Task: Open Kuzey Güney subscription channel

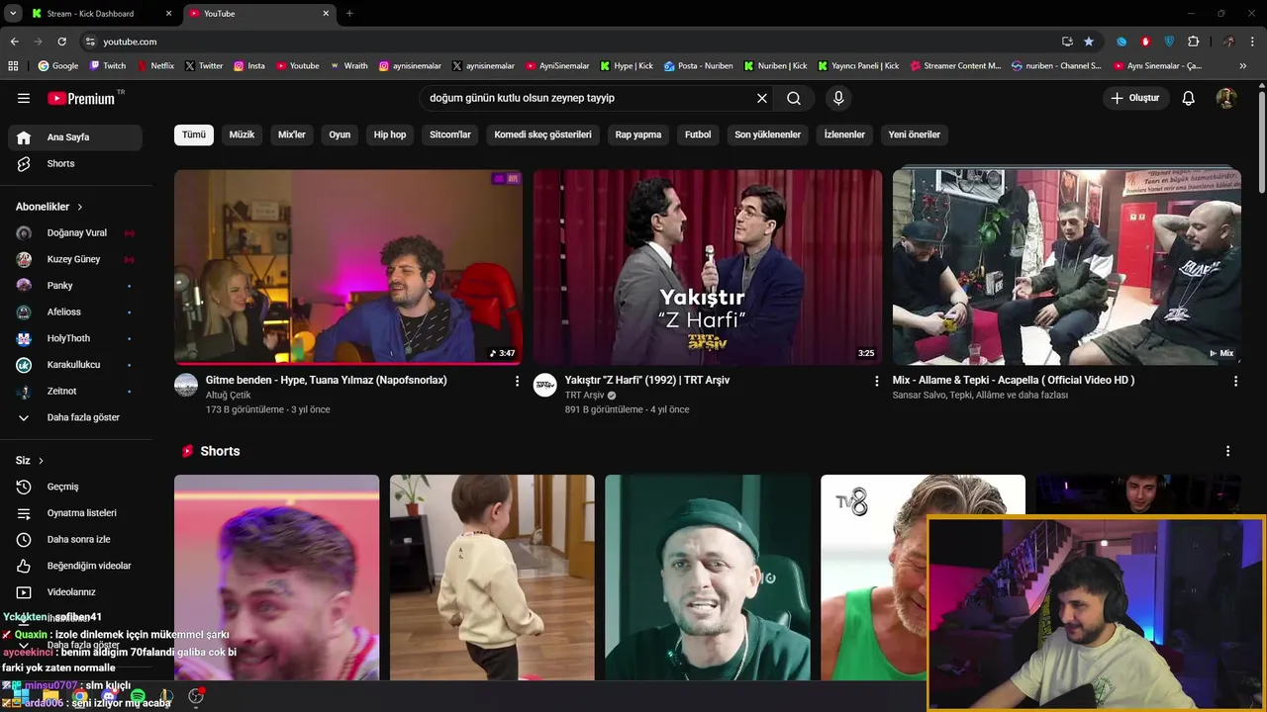Action: pyautogui.click(x=75, y=259)
